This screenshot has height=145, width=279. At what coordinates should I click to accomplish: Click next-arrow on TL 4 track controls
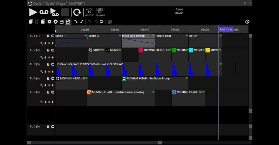pyautogui.click(x=53, y=86)
